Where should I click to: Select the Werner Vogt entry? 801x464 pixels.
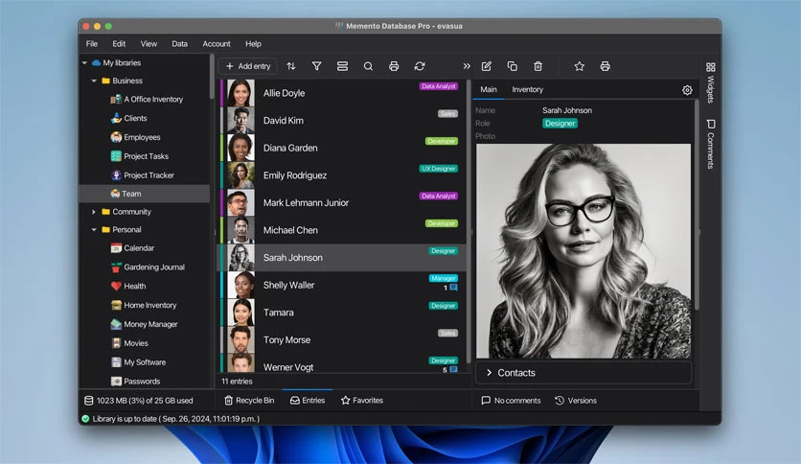click(x=342, y=363)
